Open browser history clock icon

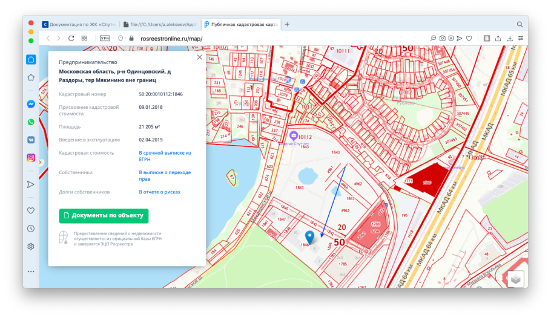(x=31, y=229)
